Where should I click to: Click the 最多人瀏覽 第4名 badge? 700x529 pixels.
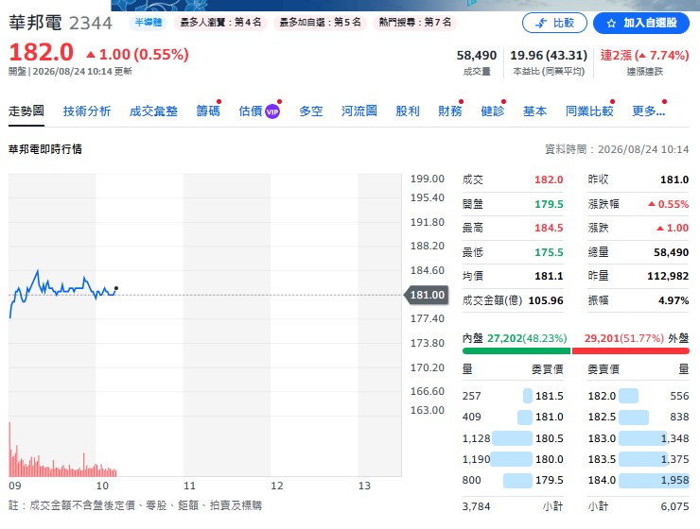point(220,23)
